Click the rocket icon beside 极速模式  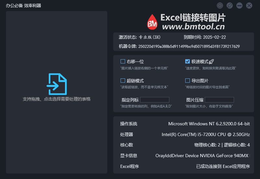212,62
